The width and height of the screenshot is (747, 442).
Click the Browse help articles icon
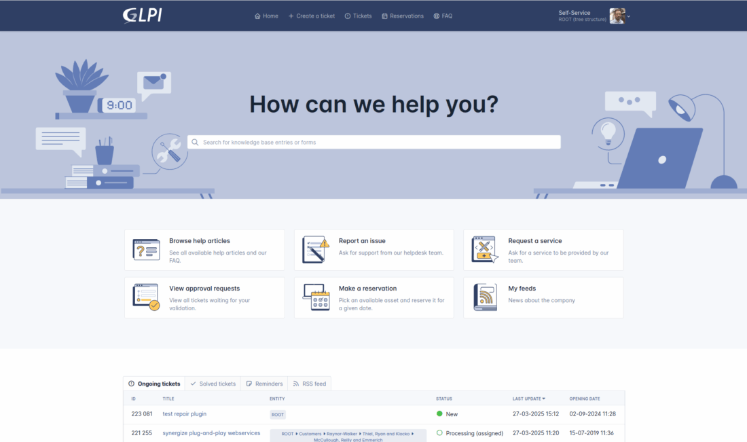tap(146, 250)
